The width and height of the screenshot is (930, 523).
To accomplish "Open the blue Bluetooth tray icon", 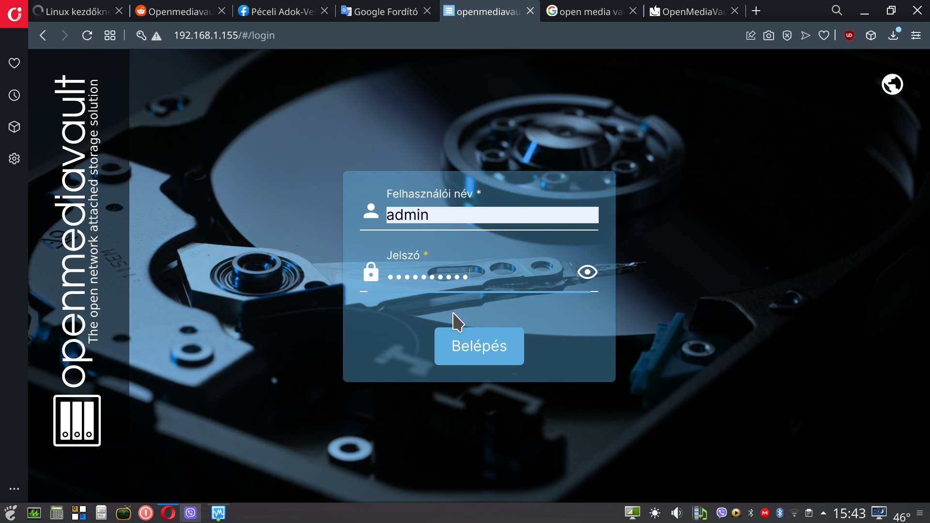I will 779,513.
